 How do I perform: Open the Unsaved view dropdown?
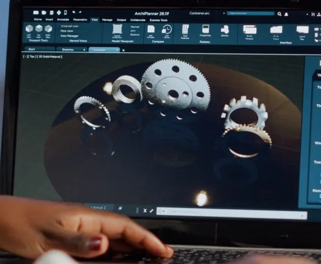(70, 26)
